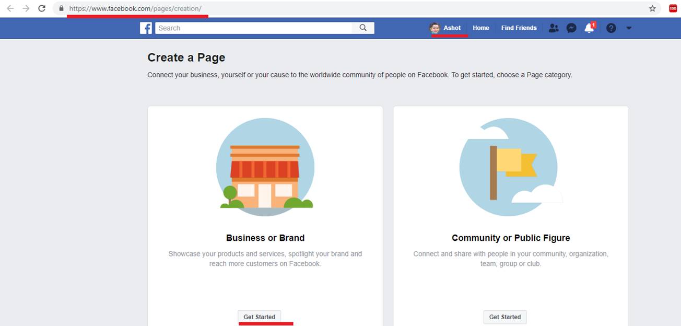Select the Business or Brand storefront illustration

coord(265,167)
